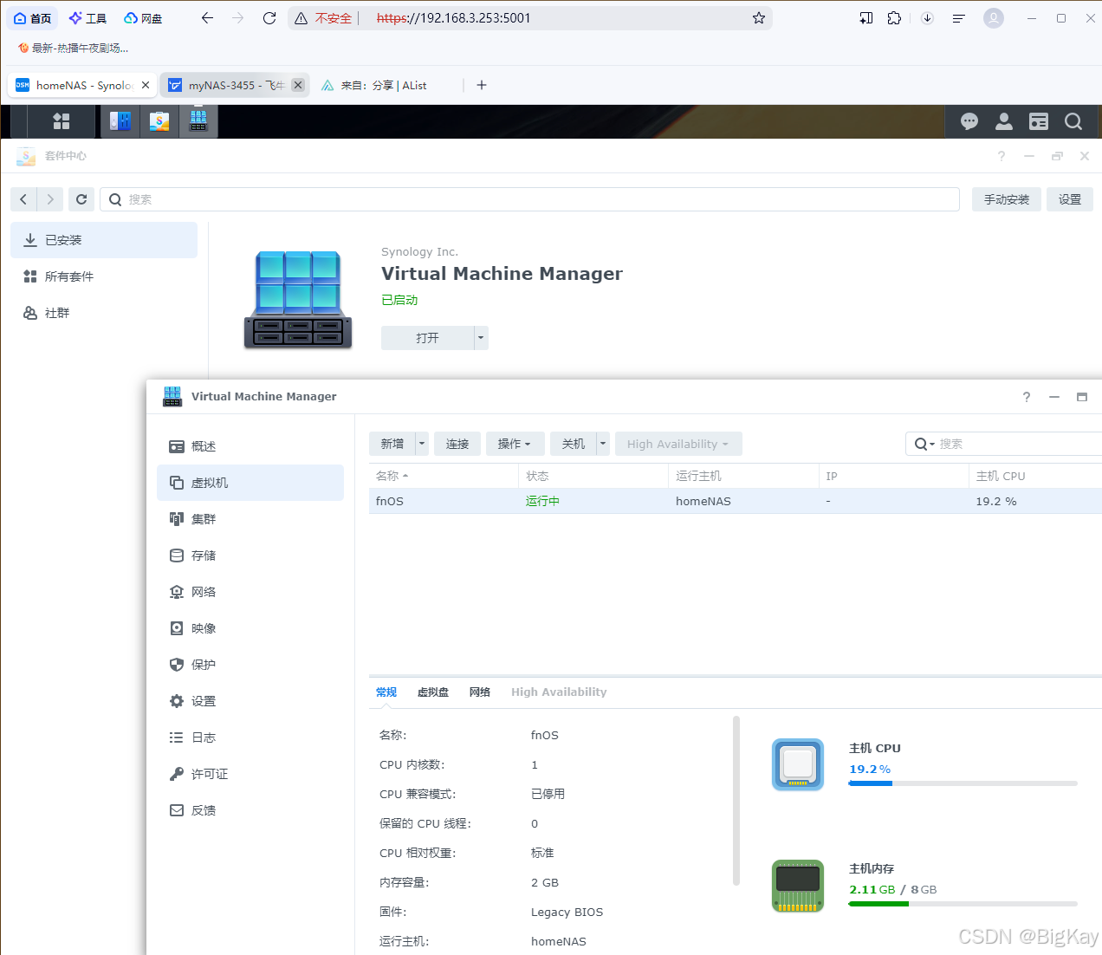Viewport: 1102px width, 955px height.
Task: Click the host CPU usage progress bar
Action: [x=963, y=783]
